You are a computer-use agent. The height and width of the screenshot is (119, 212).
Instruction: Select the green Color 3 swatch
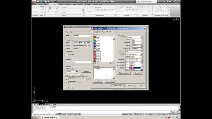(95, 40)
